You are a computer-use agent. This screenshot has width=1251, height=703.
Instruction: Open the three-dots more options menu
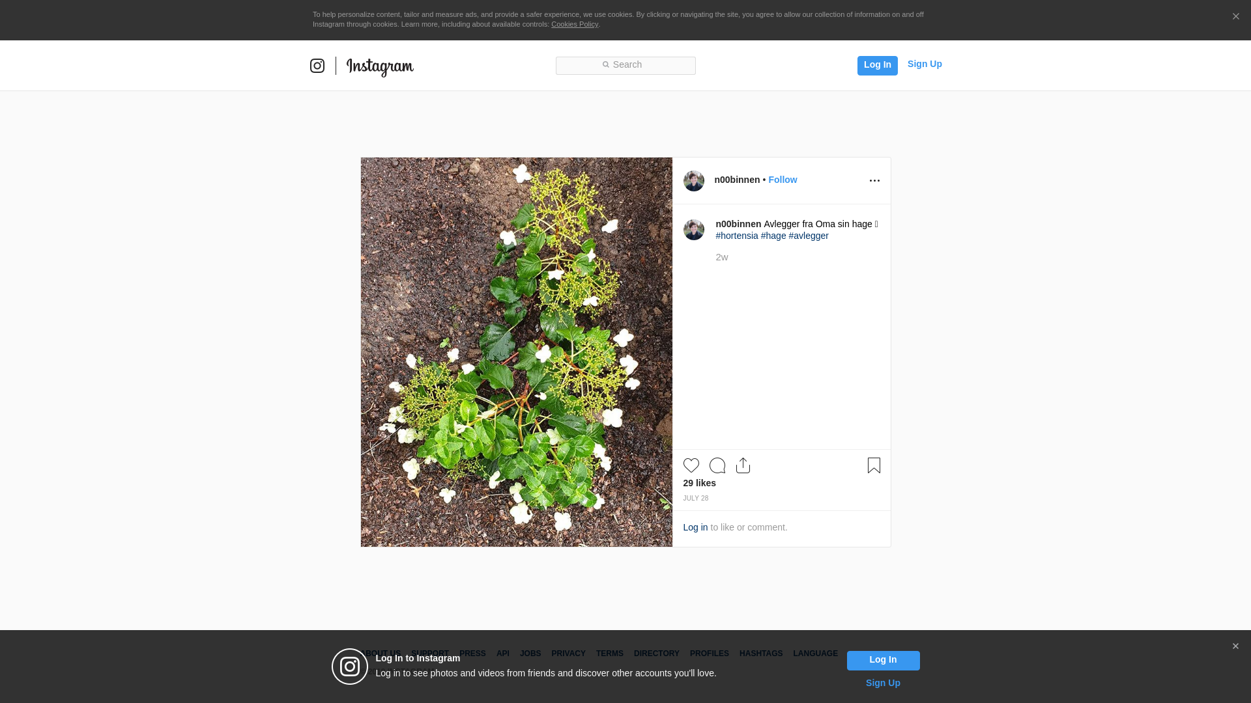(874, 181)
